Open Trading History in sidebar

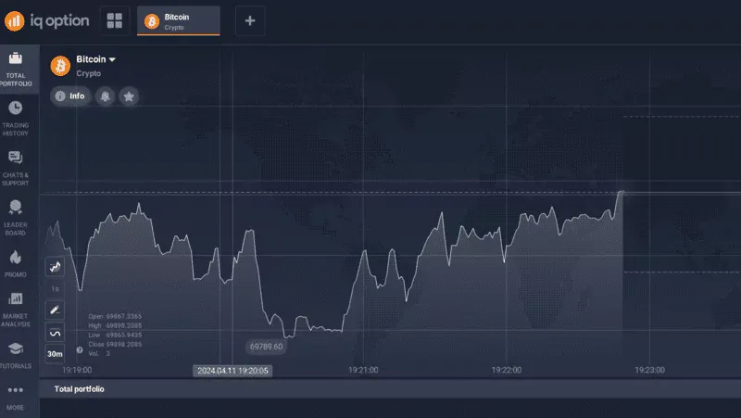tap(16, 119)
